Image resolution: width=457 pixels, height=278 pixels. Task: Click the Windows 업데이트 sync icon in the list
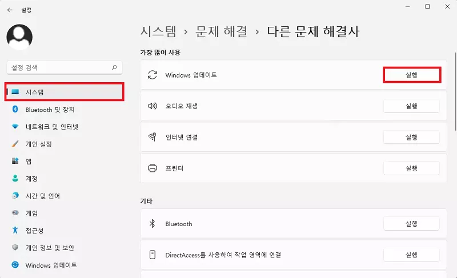coord(153,75)
